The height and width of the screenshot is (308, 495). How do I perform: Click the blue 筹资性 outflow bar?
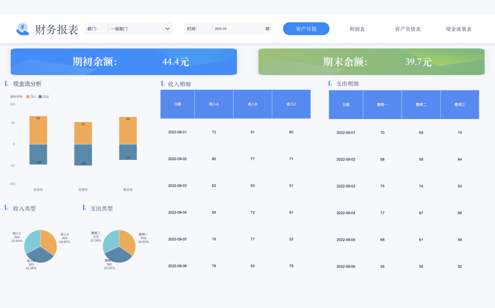tap(128, 152)
